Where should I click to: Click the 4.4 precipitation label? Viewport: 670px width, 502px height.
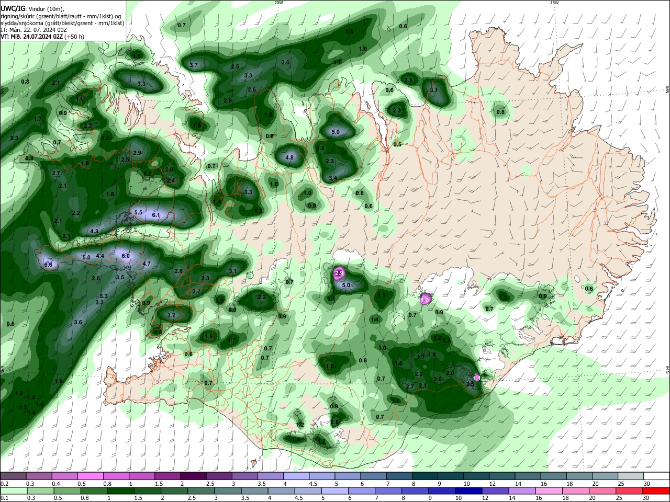100,256
